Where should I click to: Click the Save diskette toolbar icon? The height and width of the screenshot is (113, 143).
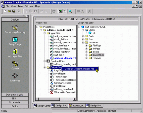(x=14, y=11)
